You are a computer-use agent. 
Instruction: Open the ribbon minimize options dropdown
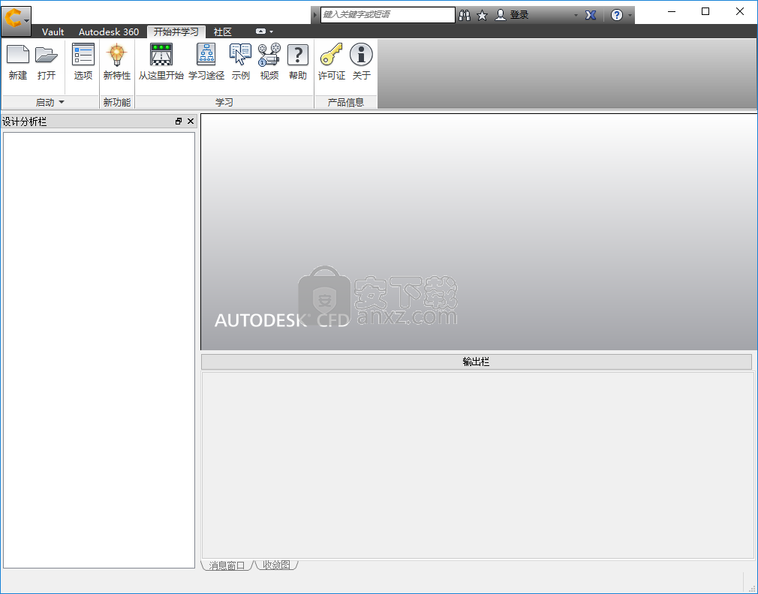pos(271,31)
